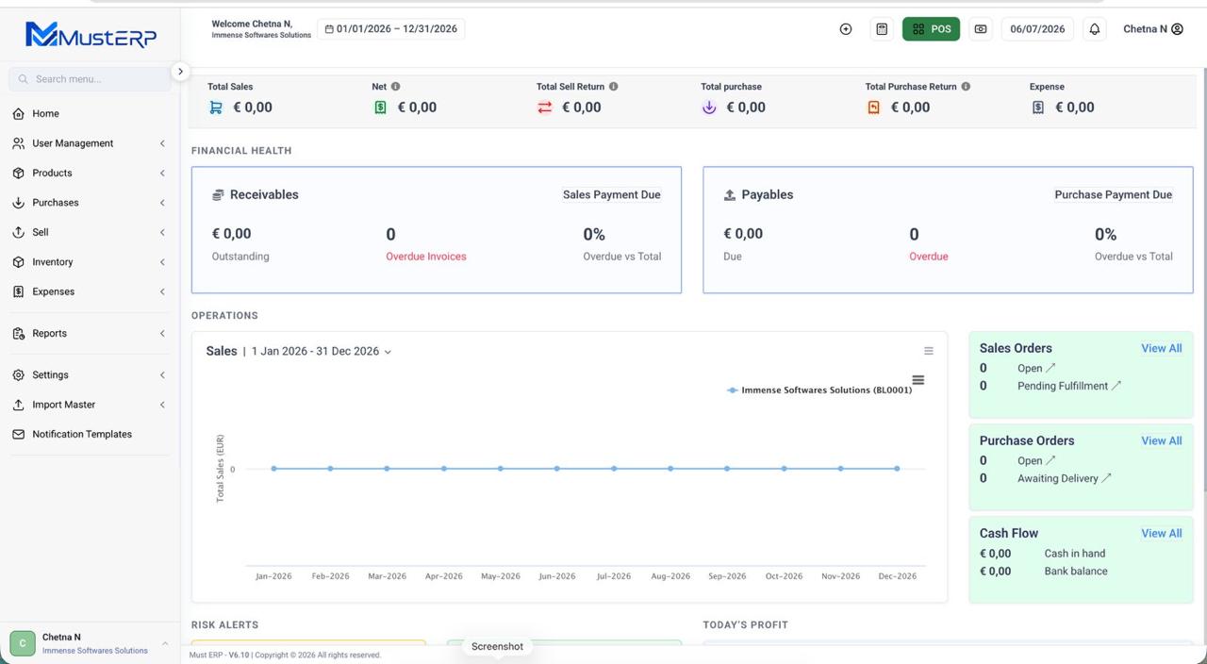Collapse the sidebar with arrow toggle

[x=180, y=72]
